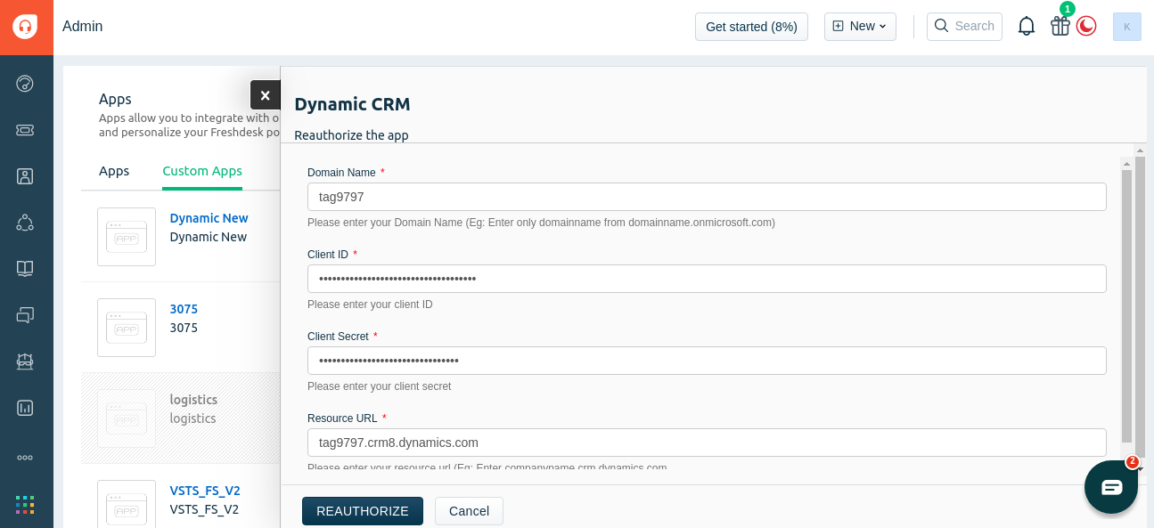Click Get started (8%) button
The width and height of the screenshot is (1154, 528).
(751, 27)
